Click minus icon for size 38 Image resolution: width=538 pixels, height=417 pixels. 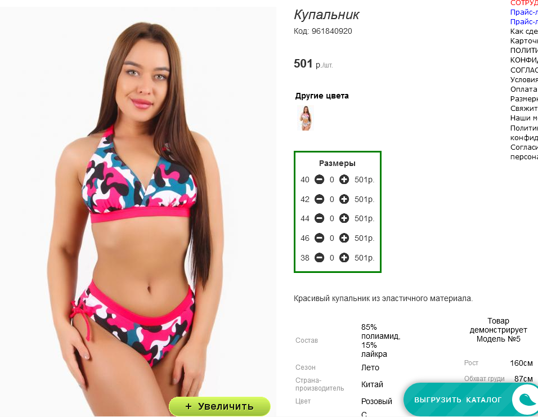[319, 257]
